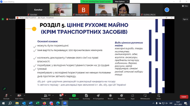Open Reactions in Zoom toolbar
This screenshot has width=190, height=106.
[x=121, y=97]
